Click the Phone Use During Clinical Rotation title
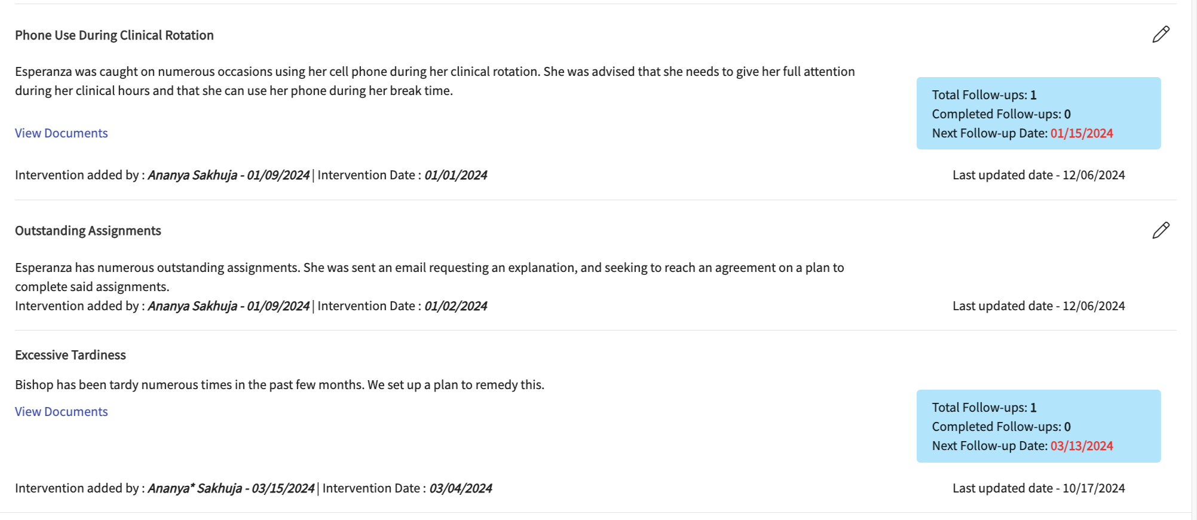The width and height of the screenshot is (1197, 520). coord(114,35)
